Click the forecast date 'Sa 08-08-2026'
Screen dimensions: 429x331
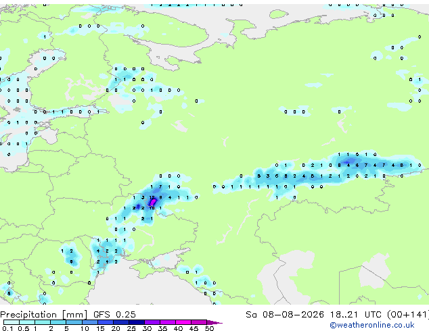coord(285,315)
